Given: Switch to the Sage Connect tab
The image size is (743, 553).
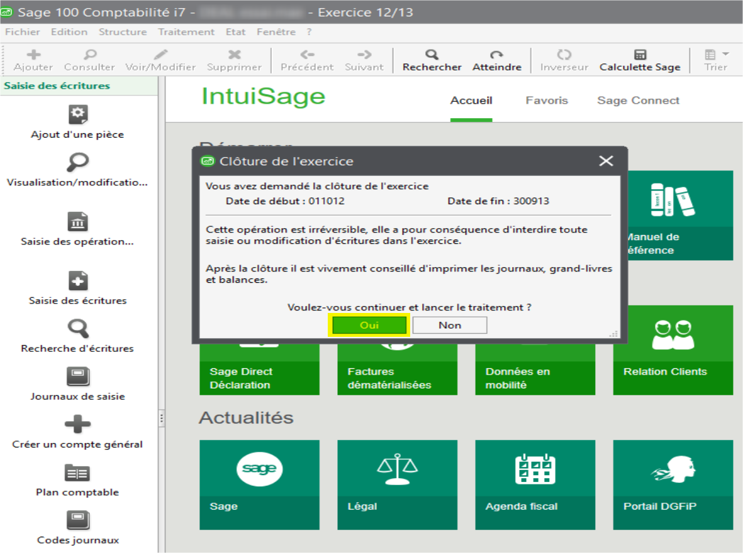Looking at the screenshot, I should 638,101.
